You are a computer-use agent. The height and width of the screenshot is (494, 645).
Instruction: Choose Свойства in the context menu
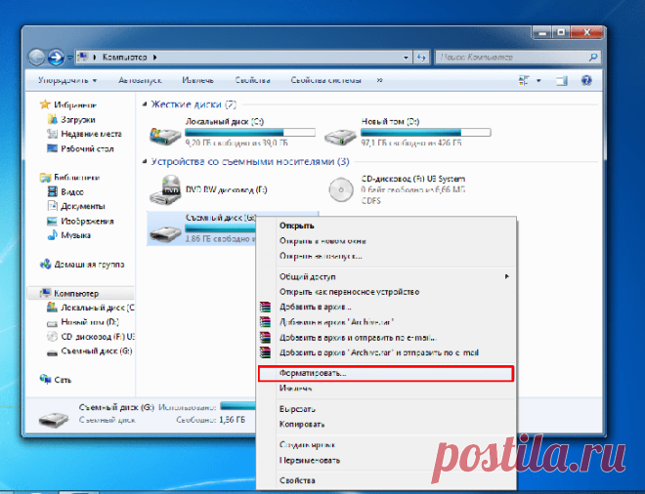pos(297,480)
